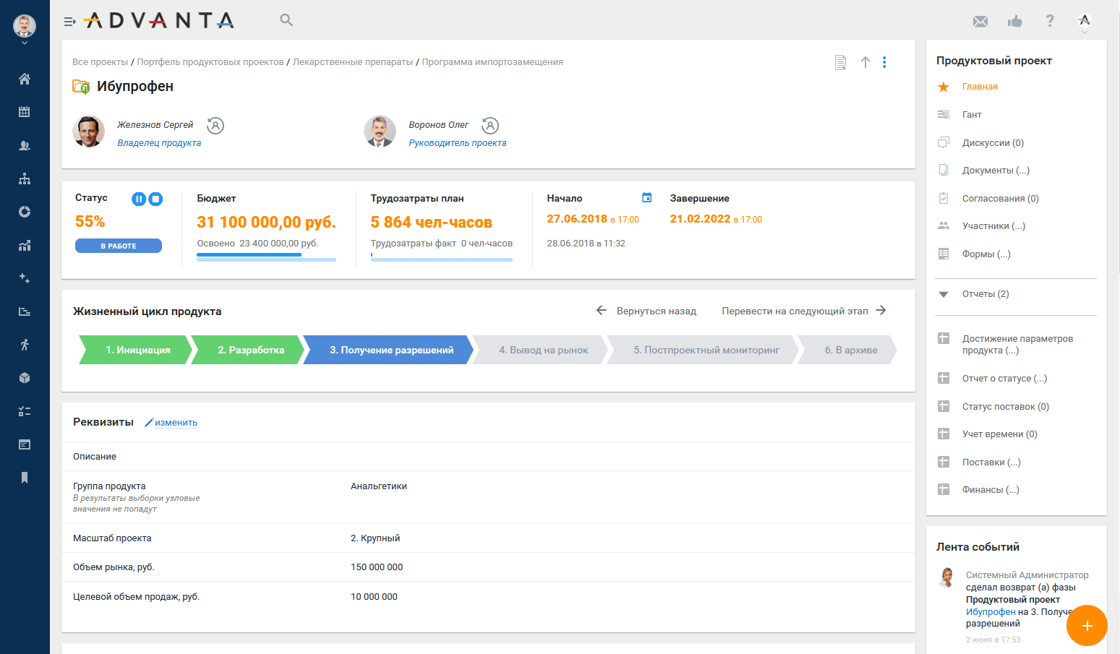Change owner via icon next to Железнов Сергей

(215, 126)
